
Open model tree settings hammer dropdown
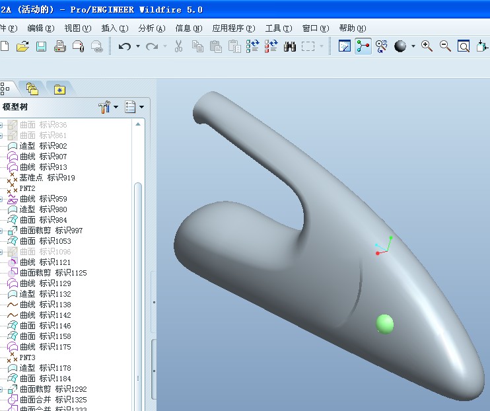click(116, 107)
